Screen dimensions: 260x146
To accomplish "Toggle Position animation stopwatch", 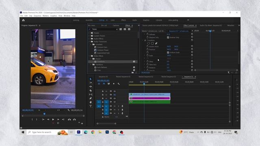I will [x=147, y=49].
